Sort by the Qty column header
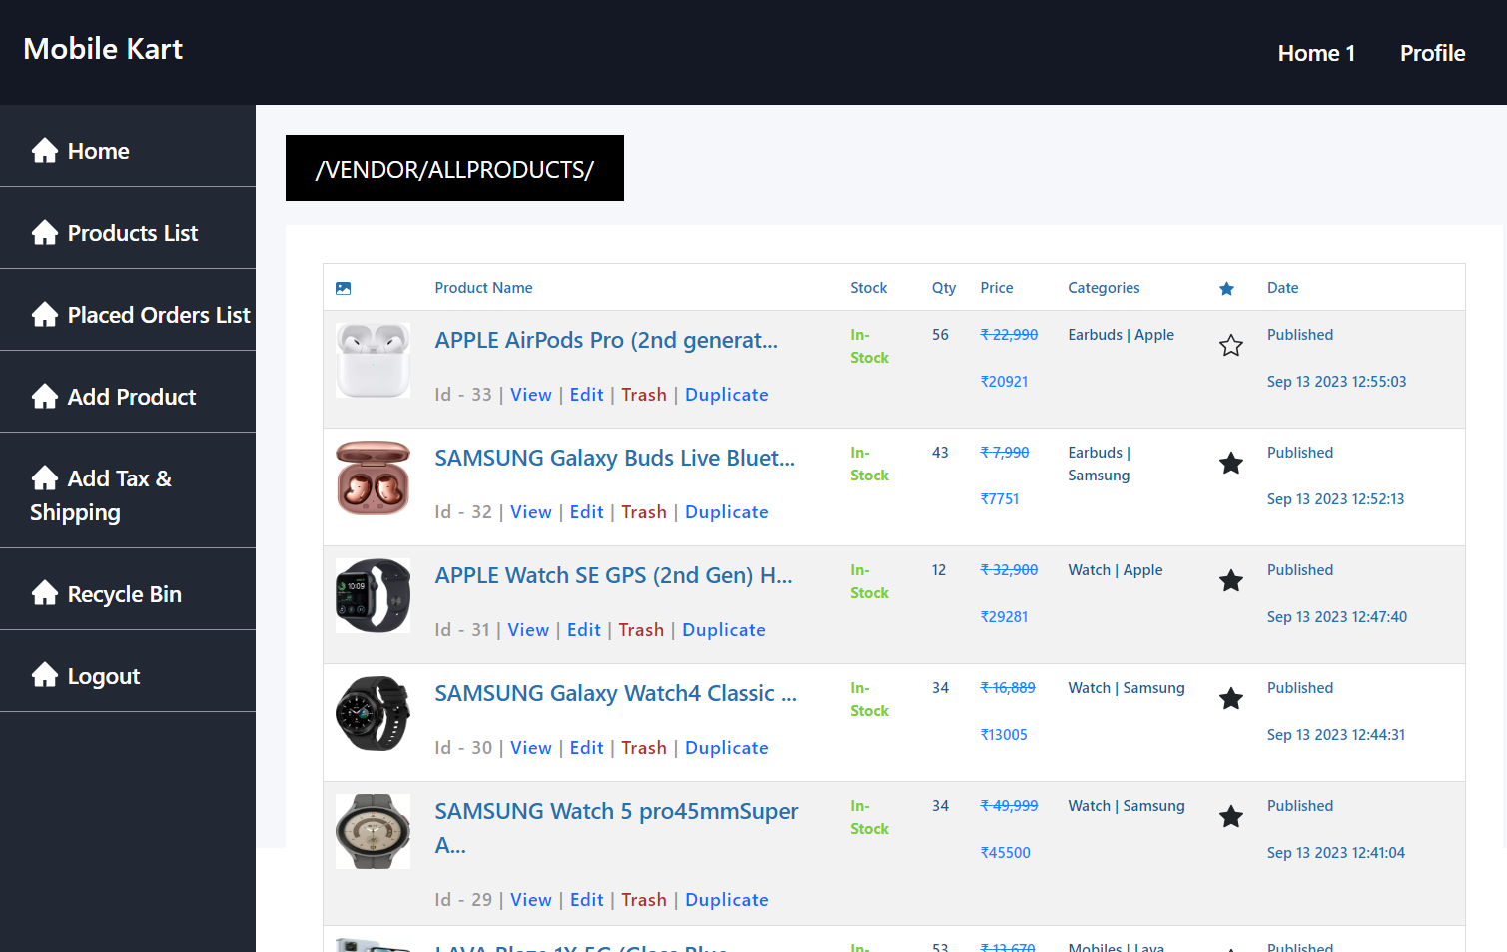This screenshot has width=1507, height=952. (x=944, y=288)
